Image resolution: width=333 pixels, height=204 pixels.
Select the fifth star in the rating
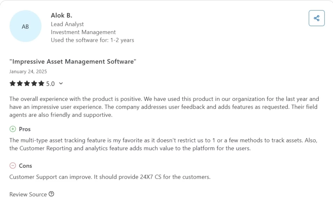(41, 84)
